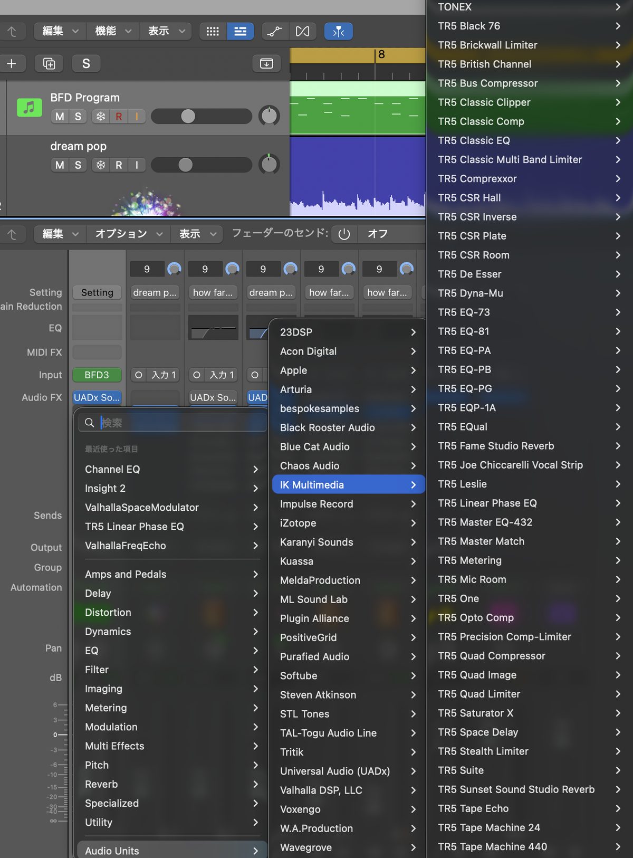The width and height of the screenshot is (633, 858).
Task: Select IK Multimedia manufacturer entry
Action: click(348, 485)
